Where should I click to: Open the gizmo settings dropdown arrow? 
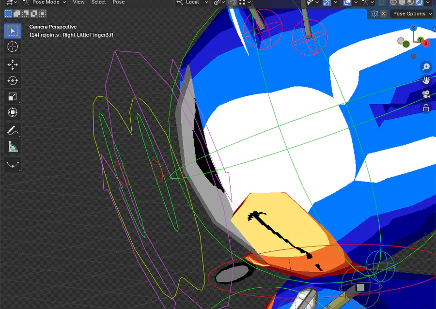pos(336,2)
